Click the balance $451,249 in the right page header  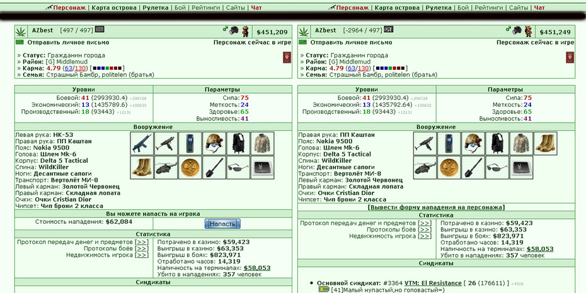point(555,33)
